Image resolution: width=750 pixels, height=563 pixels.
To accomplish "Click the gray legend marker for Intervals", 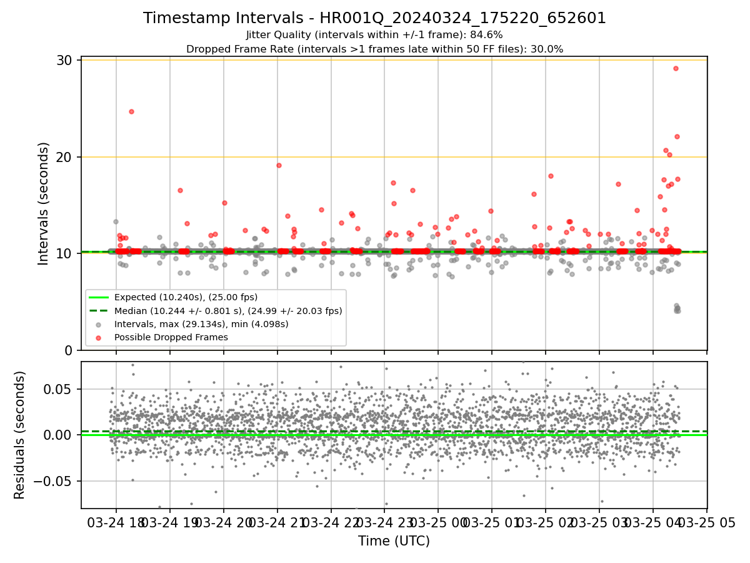I will [99, 324].
